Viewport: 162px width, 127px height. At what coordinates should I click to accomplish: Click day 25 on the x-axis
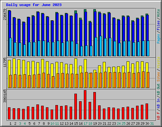[123, 124]
